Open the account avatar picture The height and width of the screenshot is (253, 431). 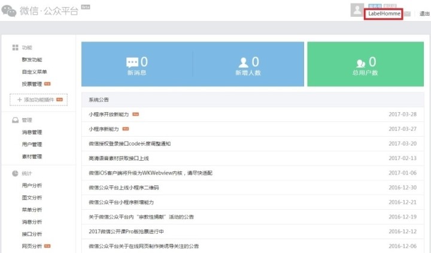pos(357,10)
